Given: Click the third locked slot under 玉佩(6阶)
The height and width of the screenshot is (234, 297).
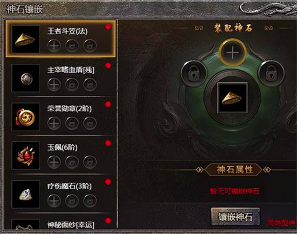Looking at the screenshot, I should (x=90, y=162).
